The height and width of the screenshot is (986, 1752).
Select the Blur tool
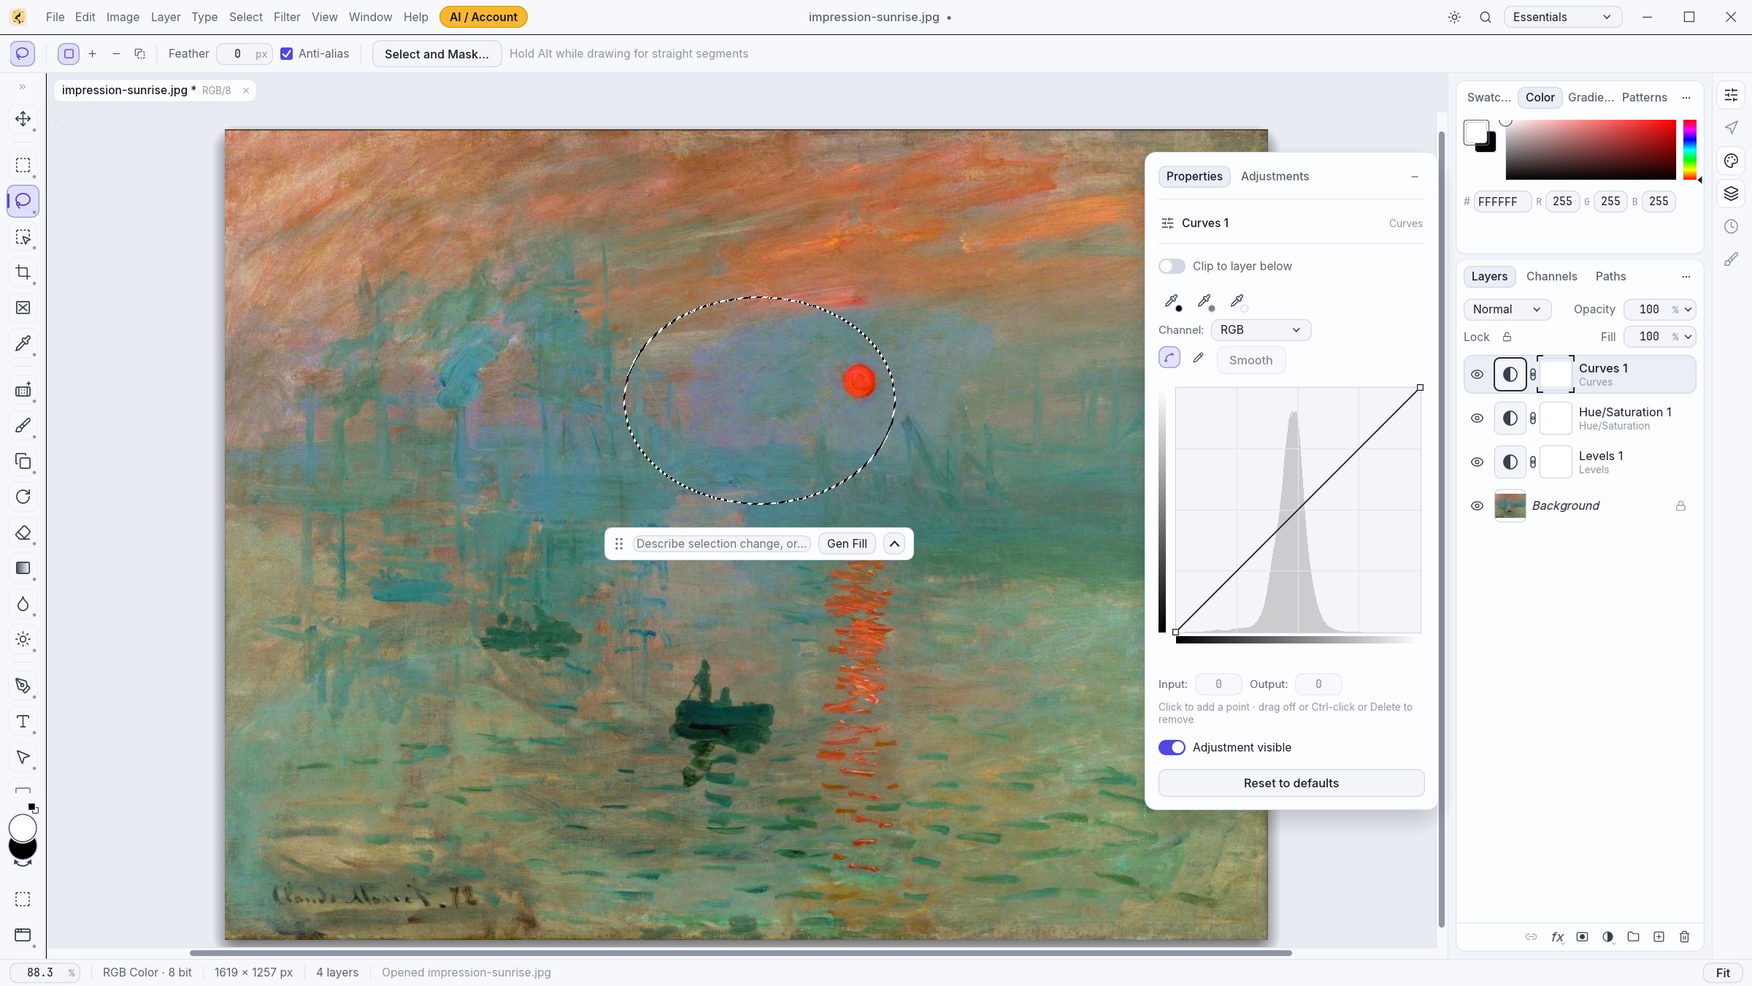click(23, 603)
